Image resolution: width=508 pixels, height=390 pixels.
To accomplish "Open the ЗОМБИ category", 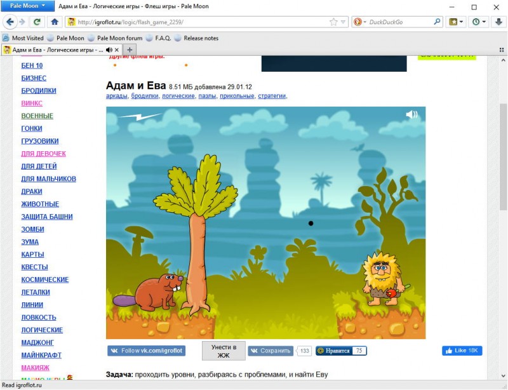I will coord(32,229).
